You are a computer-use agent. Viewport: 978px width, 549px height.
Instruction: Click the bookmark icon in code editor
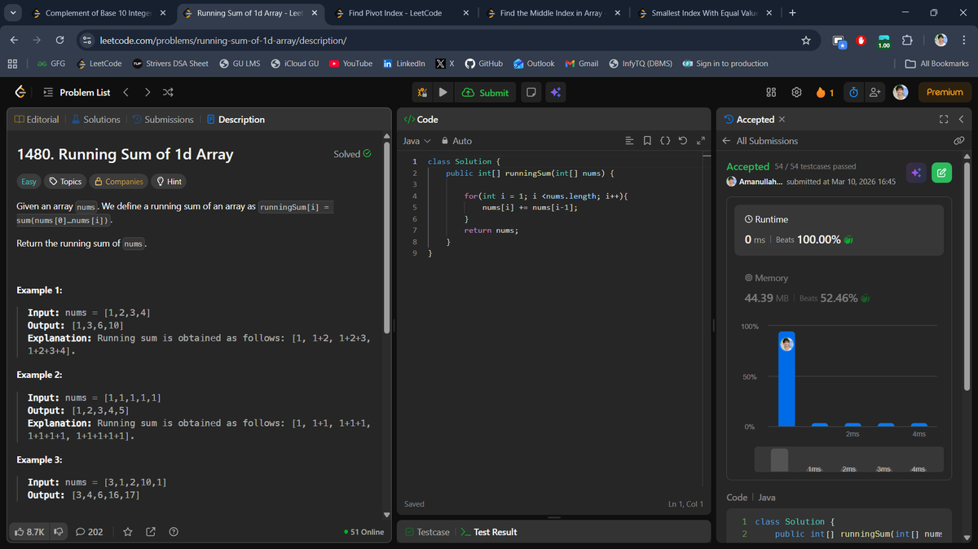point(647,141)
